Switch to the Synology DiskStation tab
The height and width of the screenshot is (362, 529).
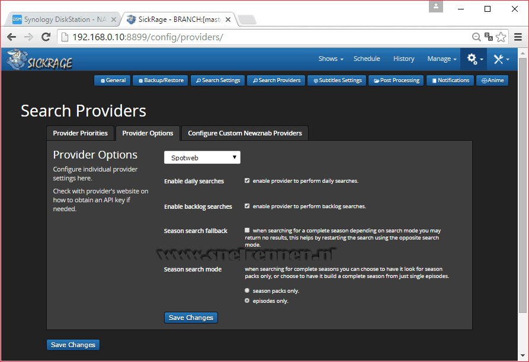(x=62, y=20)
